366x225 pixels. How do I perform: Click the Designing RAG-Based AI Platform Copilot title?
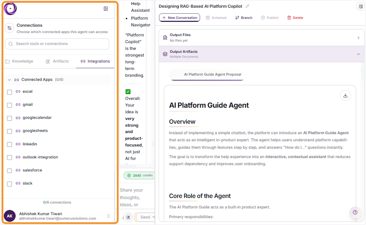pyautogui.click(x=200, y=6)
